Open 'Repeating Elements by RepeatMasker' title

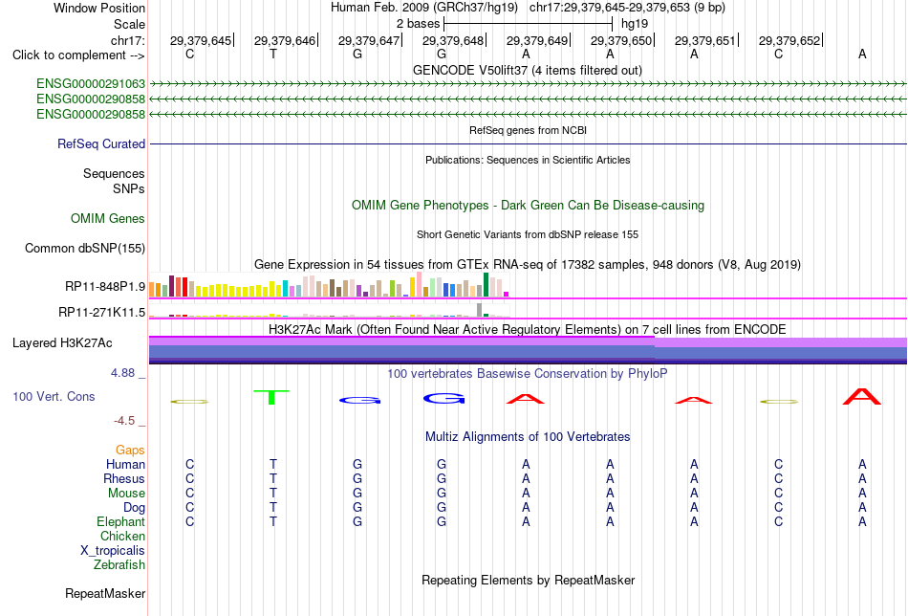529,580
